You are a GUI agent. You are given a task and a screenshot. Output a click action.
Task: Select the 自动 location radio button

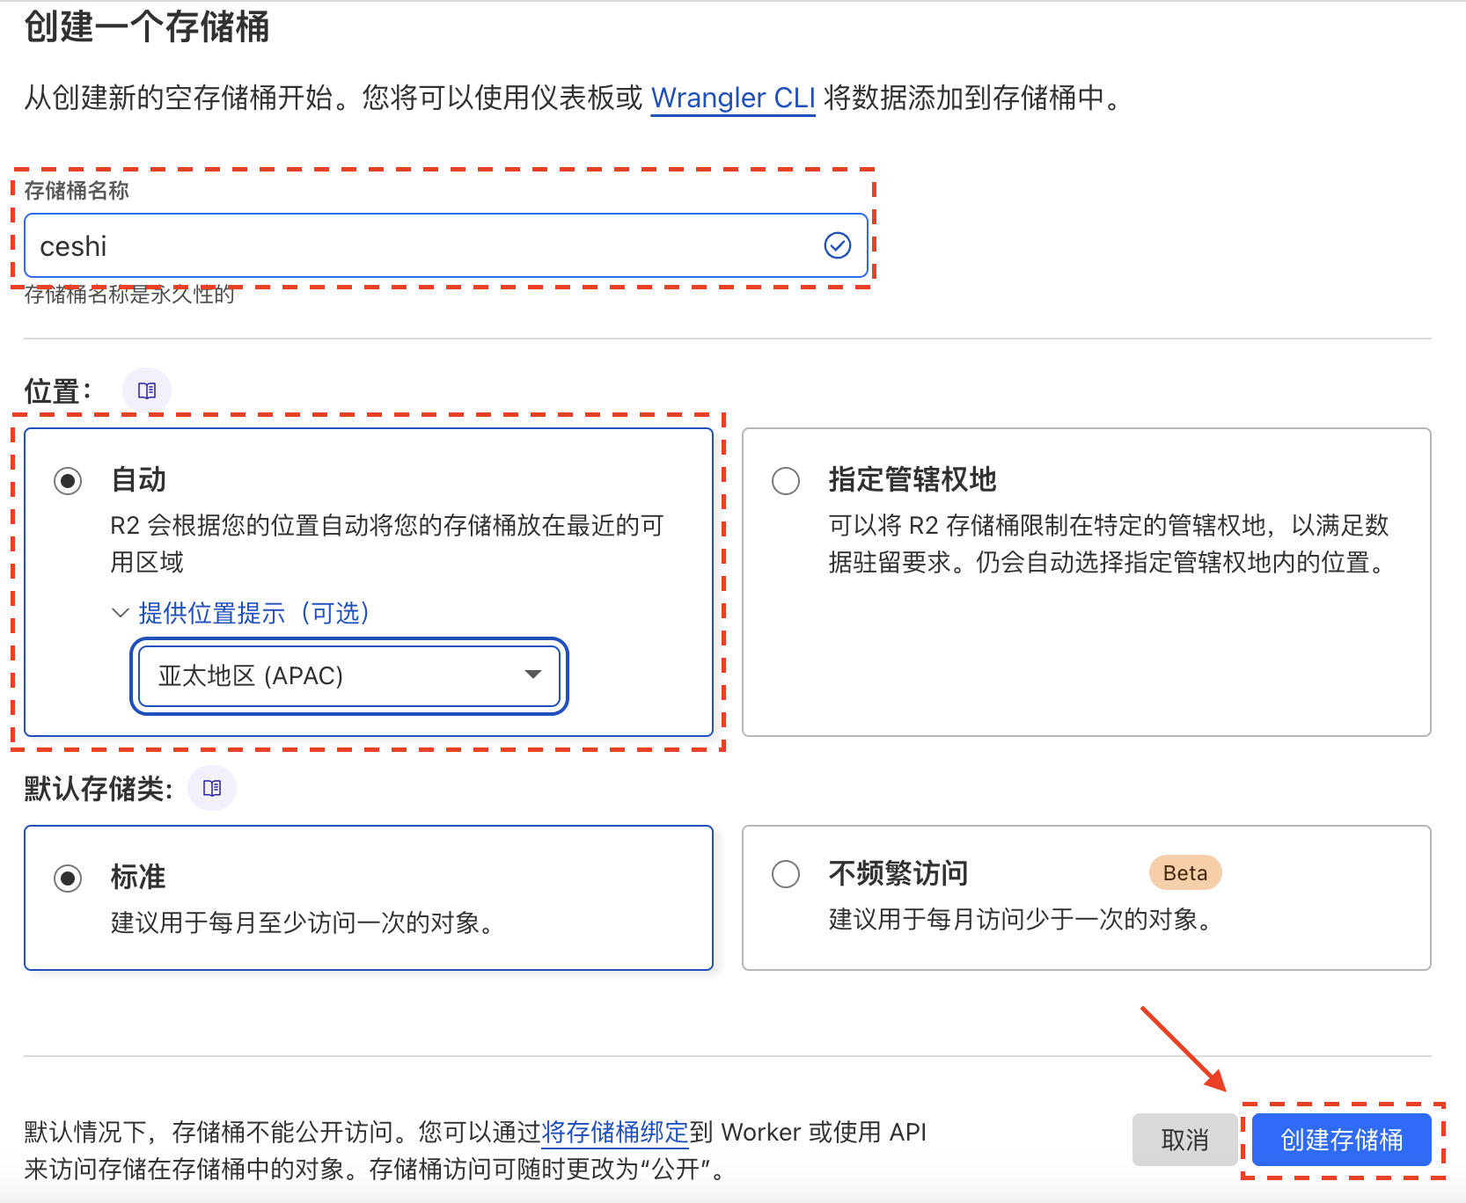tap(68, 481)
